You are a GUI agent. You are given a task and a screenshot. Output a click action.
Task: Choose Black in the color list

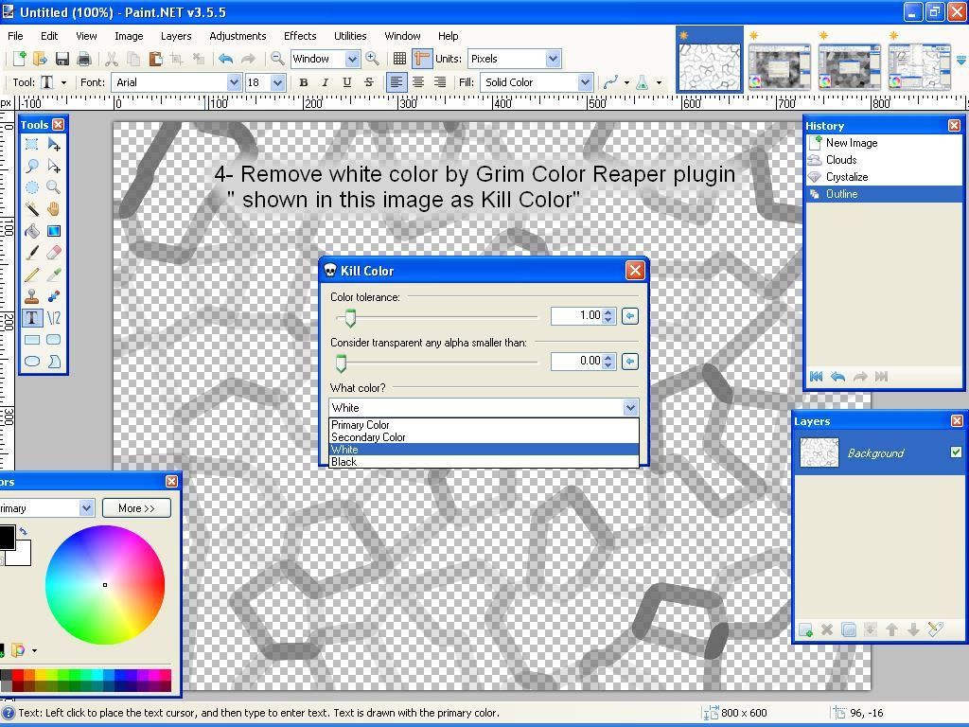point(484,462)
